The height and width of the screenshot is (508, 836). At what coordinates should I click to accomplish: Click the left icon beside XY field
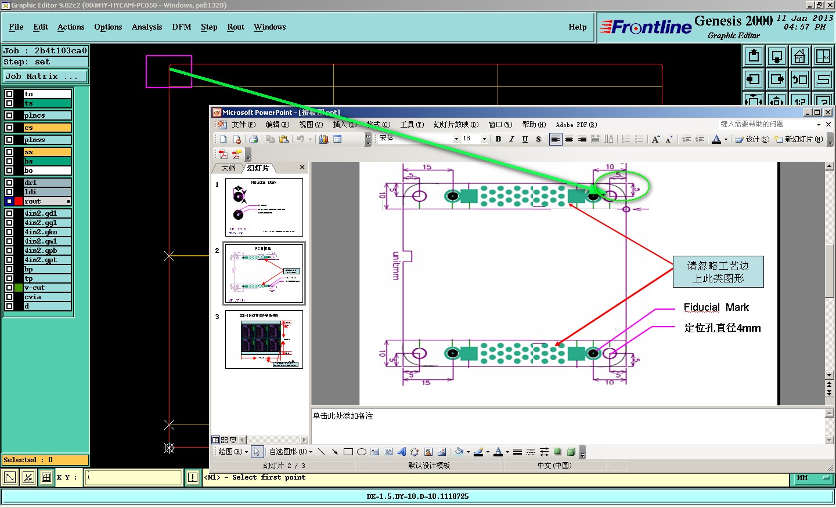[x=10, y=477]
